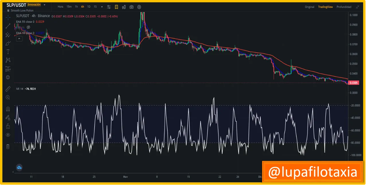Click the Innovación tag label
This screenshot has height=190, width=367.
click(34, 5)
